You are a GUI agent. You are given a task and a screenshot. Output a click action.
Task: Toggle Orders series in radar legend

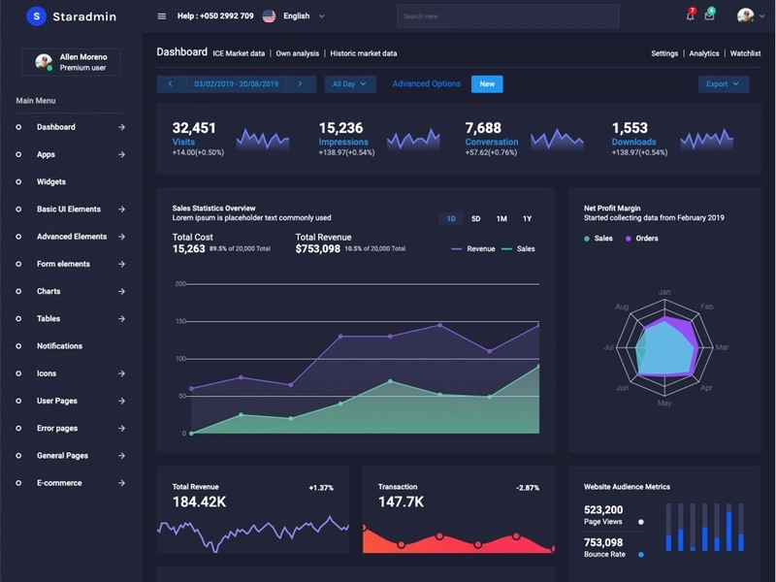point(642,239)
